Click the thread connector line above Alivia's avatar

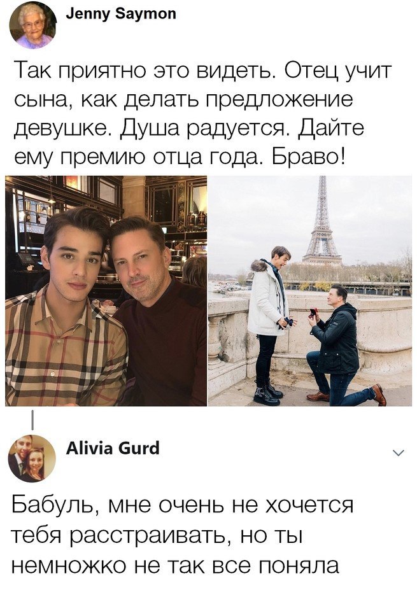(32, 419)
